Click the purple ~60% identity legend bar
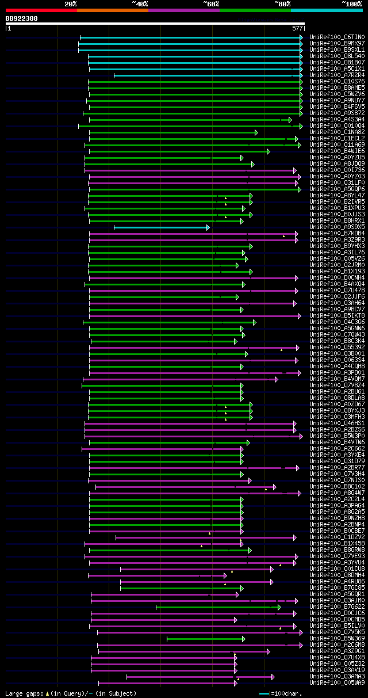The width and height of the screenshot is (368, 698). pyautogui.click(x=183, y=10)
